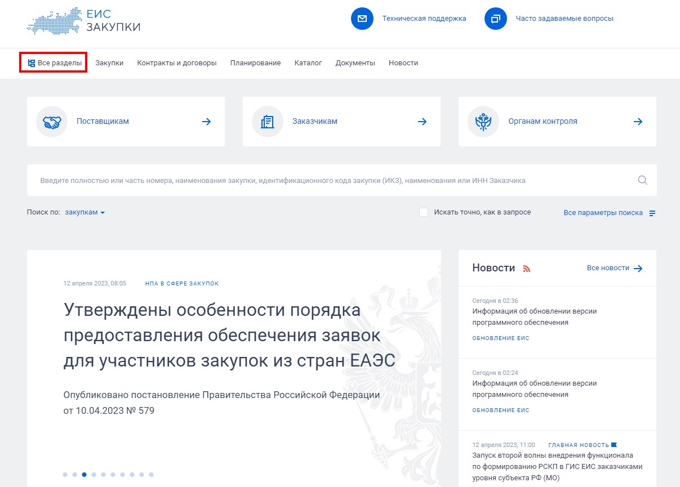Click the flag icon by Главная новость
680x487 pixels.
point(614,445)
